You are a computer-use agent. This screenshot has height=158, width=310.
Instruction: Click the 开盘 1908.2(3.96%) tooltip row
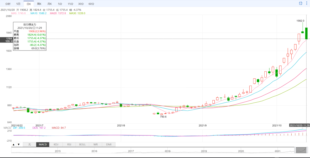tap(30, 31)
